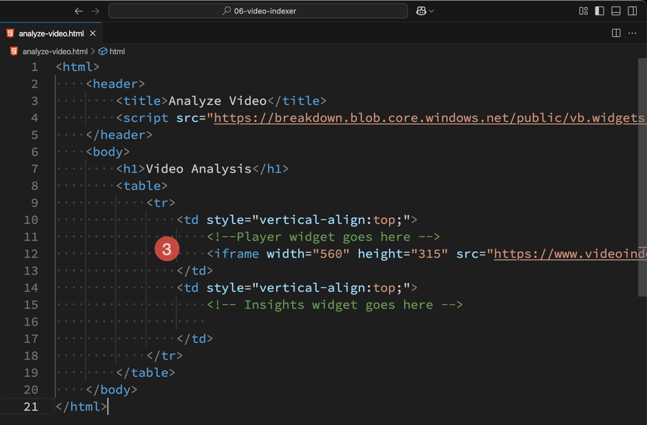Select the html breadcrumb element

point(117,52)
